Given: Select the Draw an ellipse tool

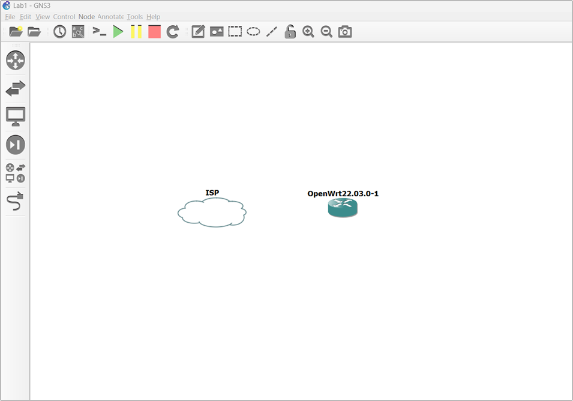Looking at the screenshot, I should (253, 32).
